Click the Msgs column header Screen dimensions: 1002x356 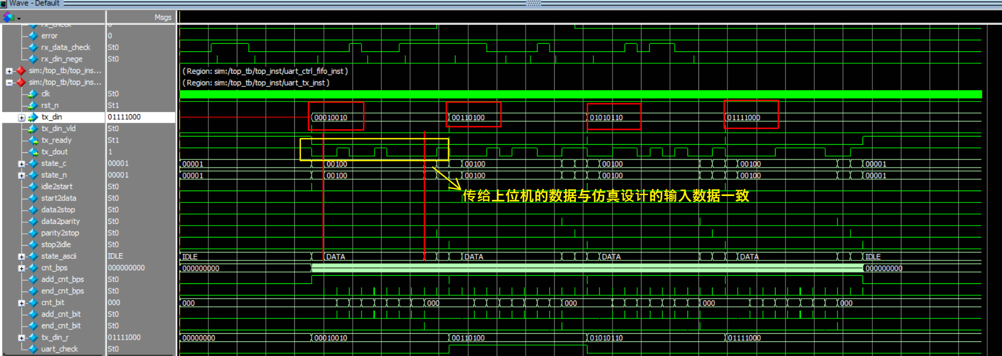tap(163, 17)
